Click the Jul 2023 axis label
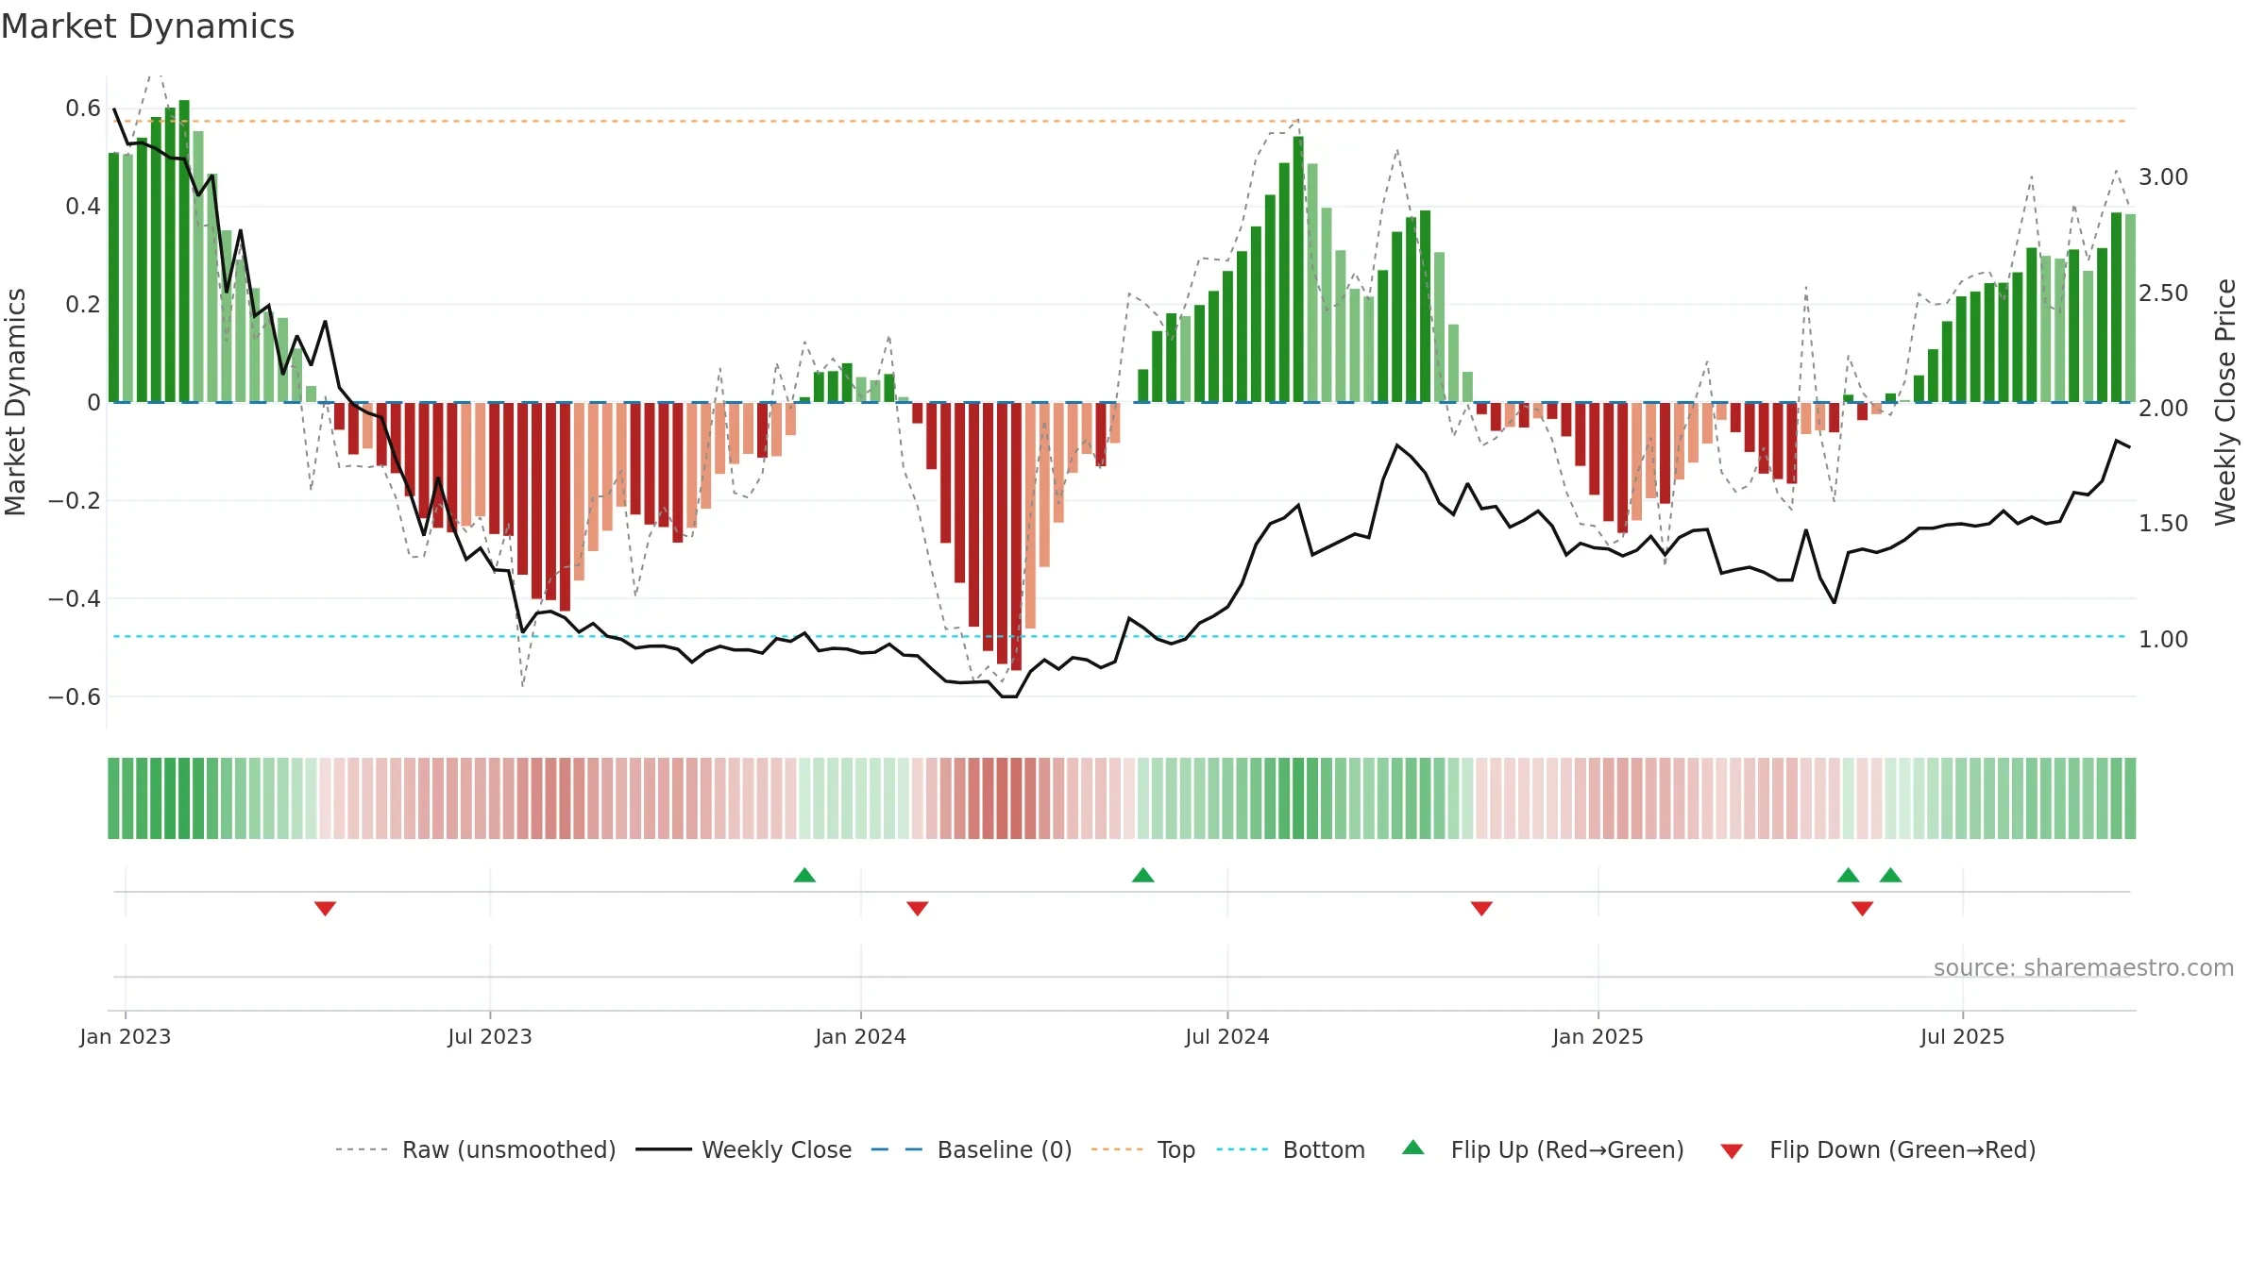 [x=490, y=1036]
